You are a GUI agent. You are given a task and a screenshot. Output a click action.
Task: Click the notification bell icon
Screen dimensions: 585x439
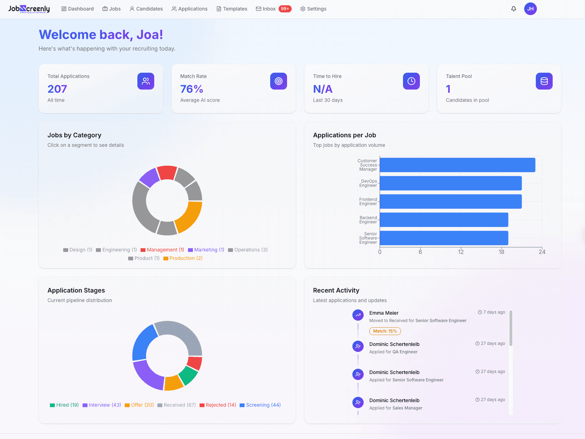click(x=513, y=9)
